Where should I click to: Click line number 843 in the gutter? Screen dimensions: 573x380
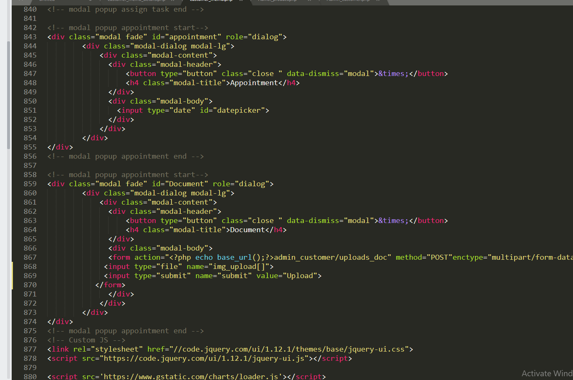pyautogui.click(x=30, y=37)
